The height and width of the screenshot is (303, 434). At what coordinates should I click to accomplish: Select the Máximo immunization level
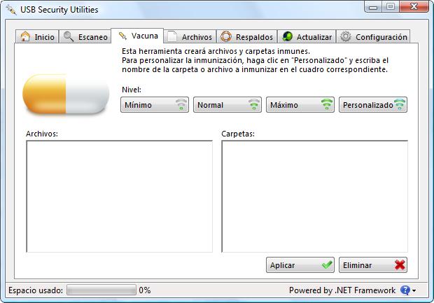300,104
